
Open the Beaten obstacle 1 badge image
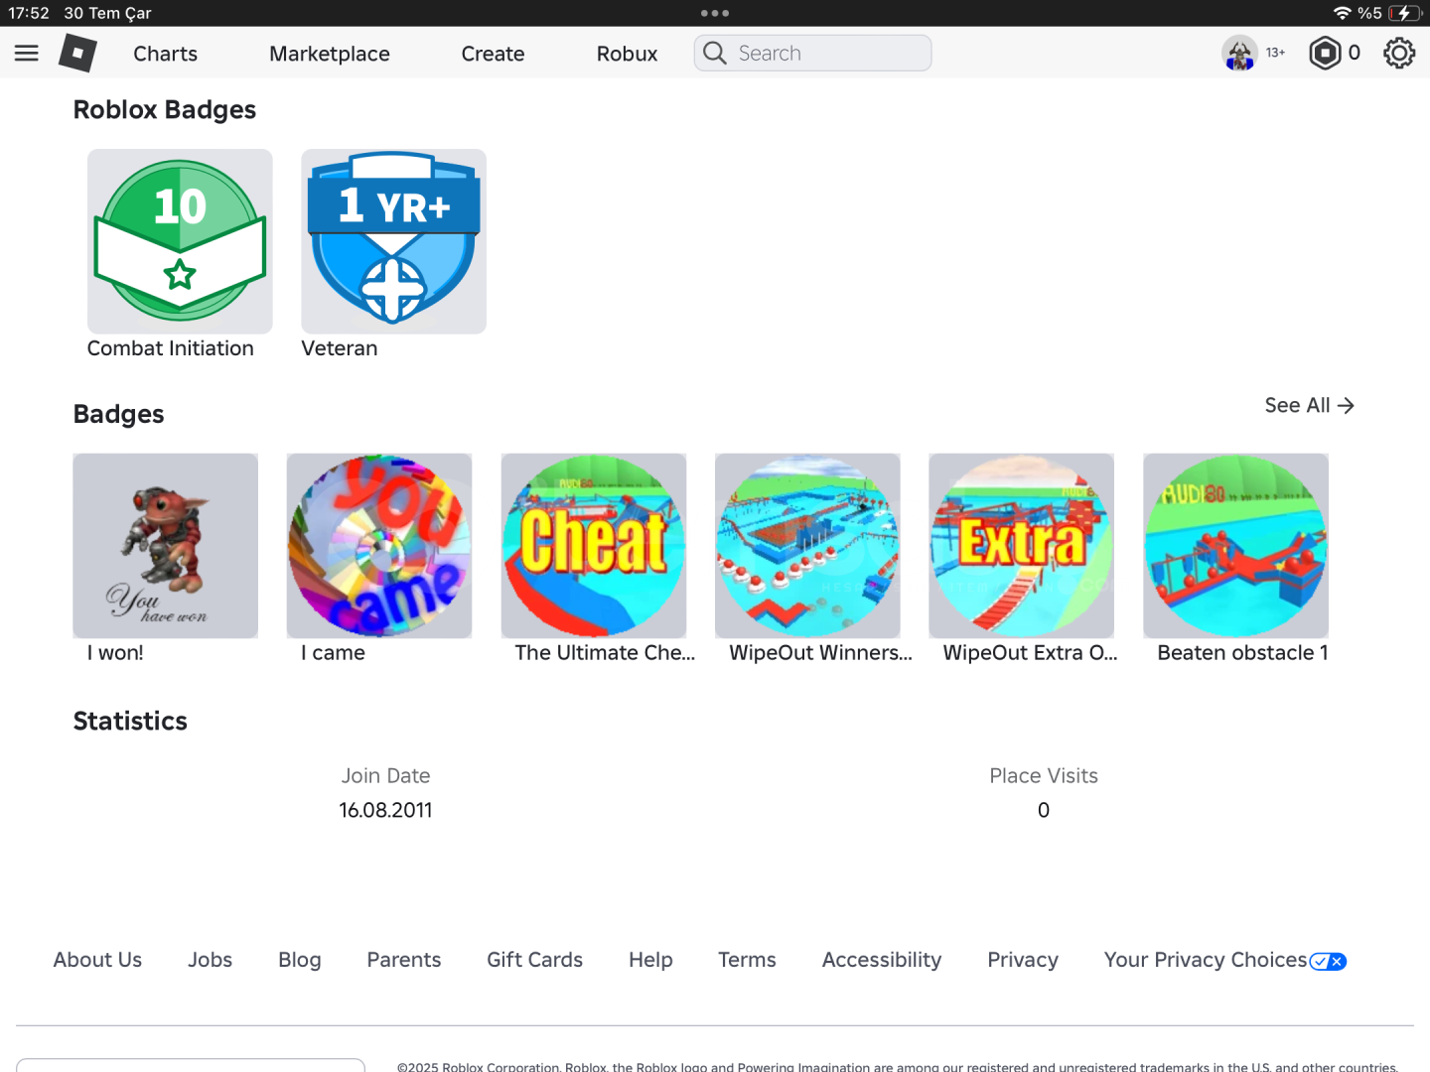point(1236,546)
